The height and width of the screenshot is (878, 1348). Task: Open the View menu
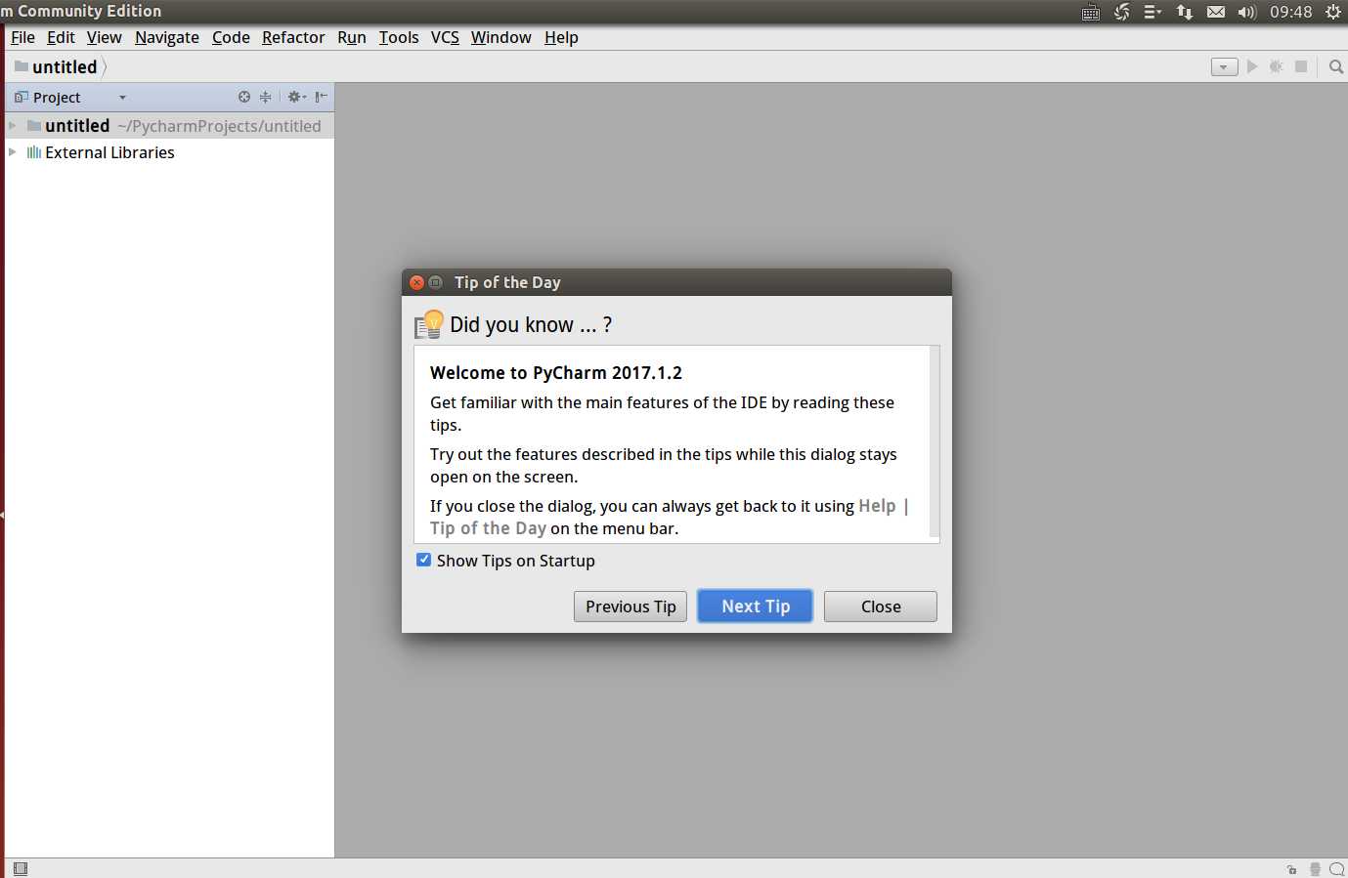click(x=104, y=37)
